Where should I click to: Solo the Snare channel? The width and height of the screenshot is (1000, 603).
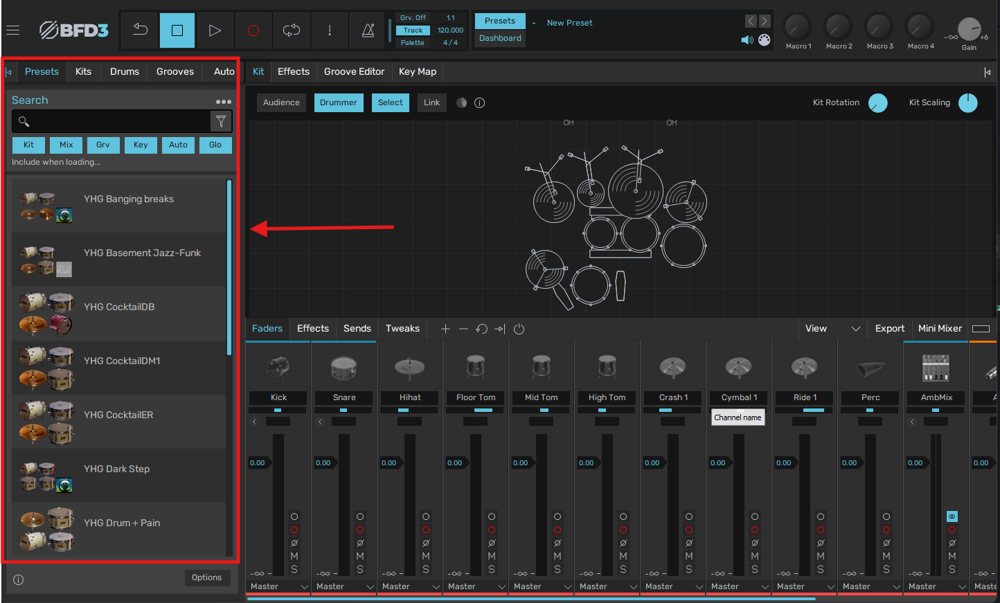point(360,569)
